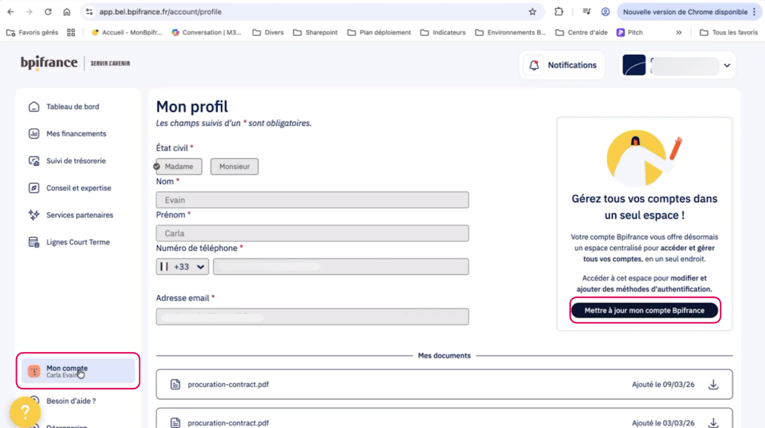The height and width of the screenshot is (428, 765).
Task: Open Conseil et expertise menu item
Action: [x=78, y=188]
